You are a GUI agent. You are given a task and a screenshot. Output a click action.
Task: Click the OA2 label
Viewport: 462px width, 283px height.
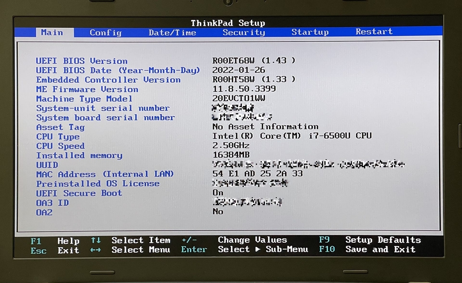pyautogui.click(x=44, y=212)
